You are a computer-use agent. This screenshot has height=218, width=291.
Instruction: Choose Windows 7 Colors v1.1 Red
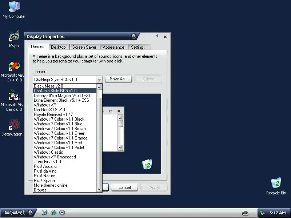click(x=65, y=143)
